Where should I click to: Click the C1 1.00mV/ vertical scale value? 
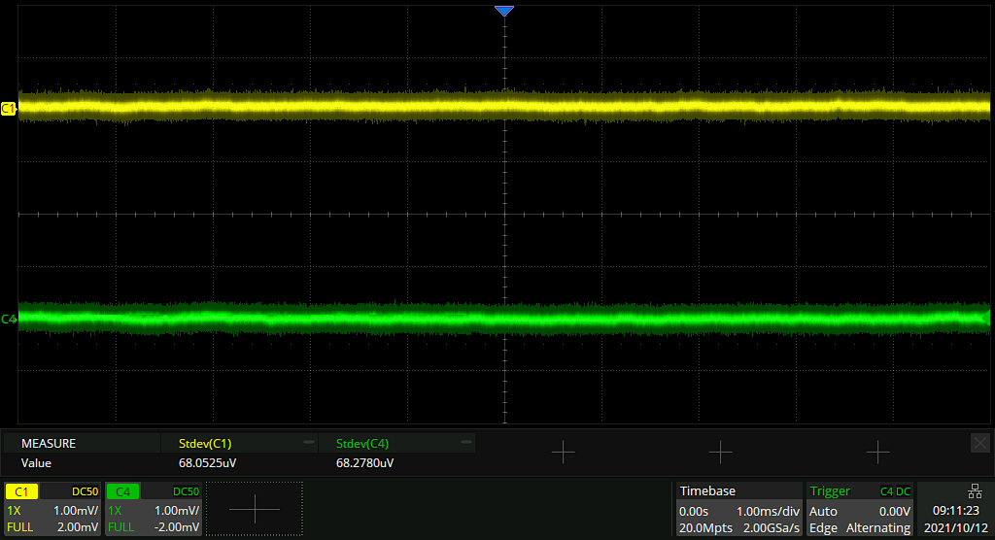coord(76,510)
